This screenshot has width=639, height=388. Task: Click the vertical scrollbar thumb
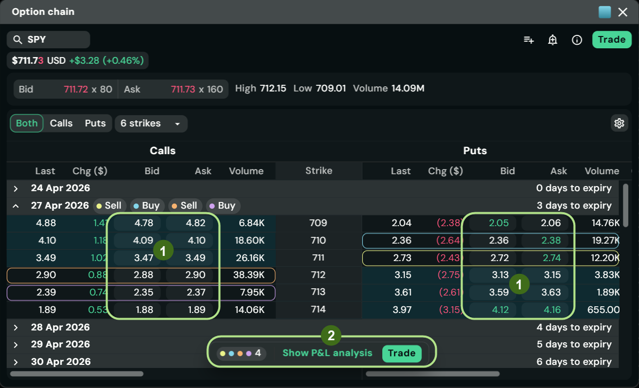point(626,205)
